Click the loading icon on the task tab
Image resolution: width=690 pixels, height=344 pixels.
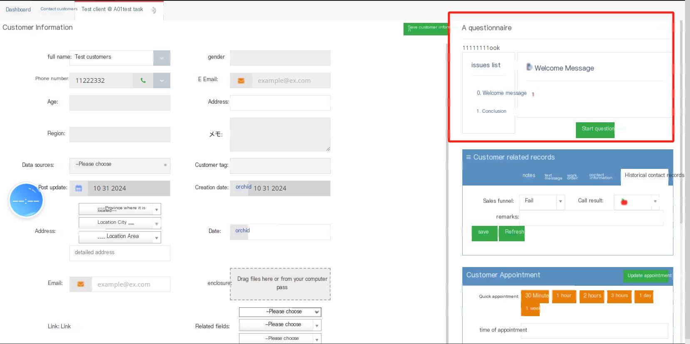click(x=154, y=10)
